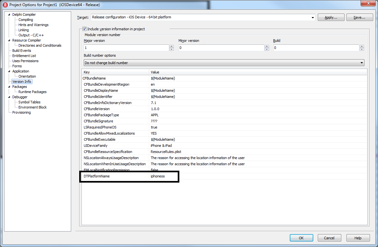Open the Entitlement List page

coord(24,56)
